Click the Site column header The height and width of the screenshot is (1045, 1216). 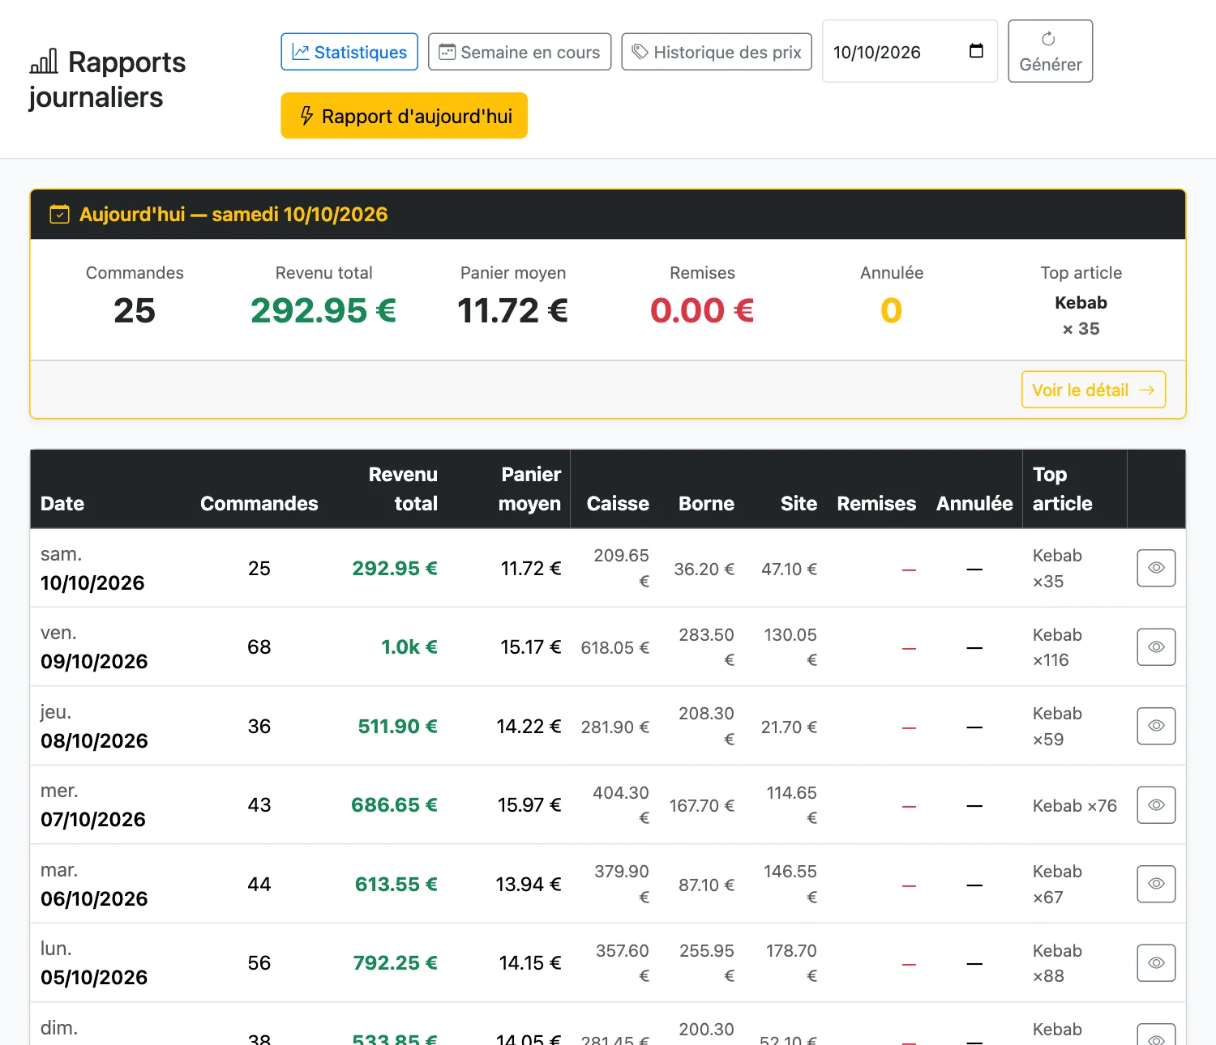coord(799,504)
